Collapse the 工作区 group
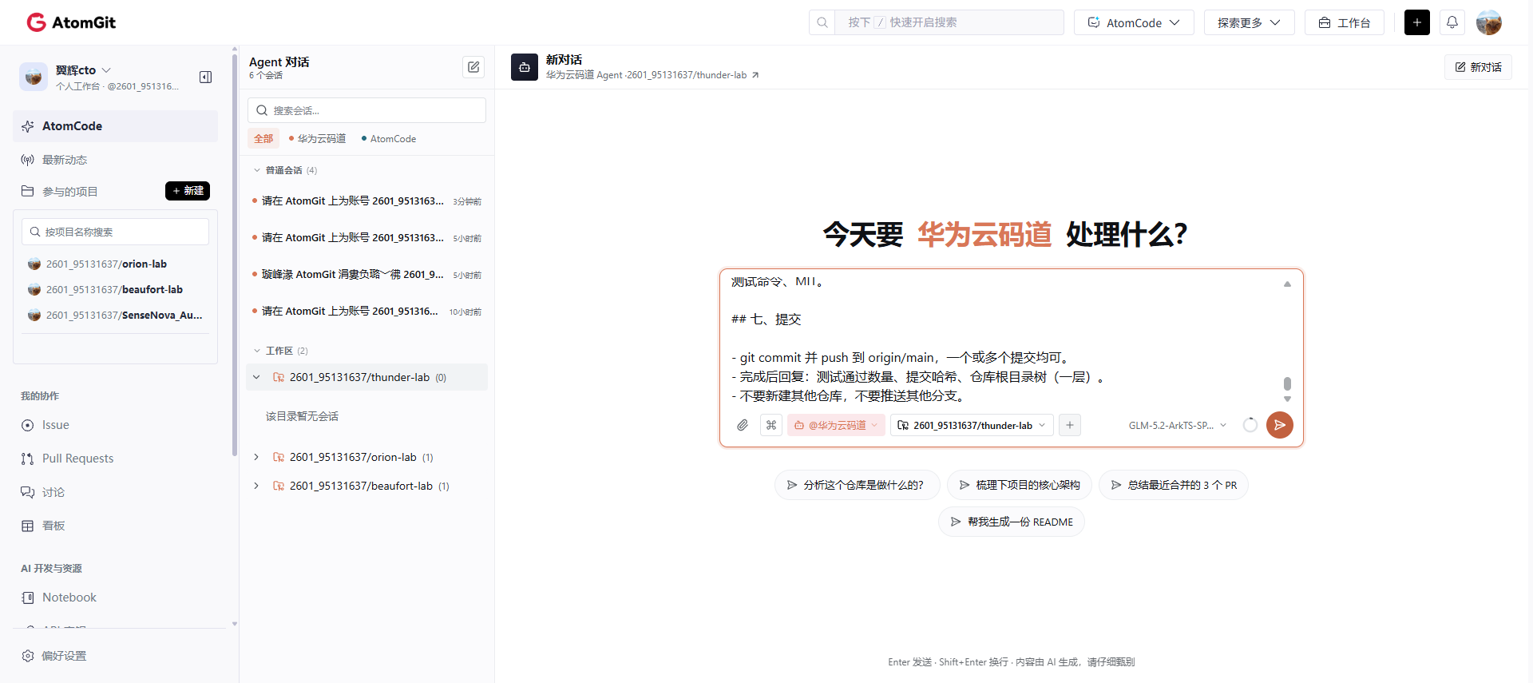The height and width of the screenshot is (683, 1533). point(257,351)
